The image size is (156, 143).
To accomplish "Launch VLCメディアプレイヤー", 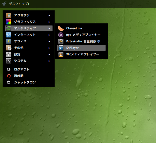I will 81,54.
